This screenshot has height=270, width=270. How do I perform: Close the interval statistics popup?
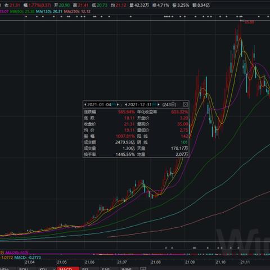click(185, 105)
